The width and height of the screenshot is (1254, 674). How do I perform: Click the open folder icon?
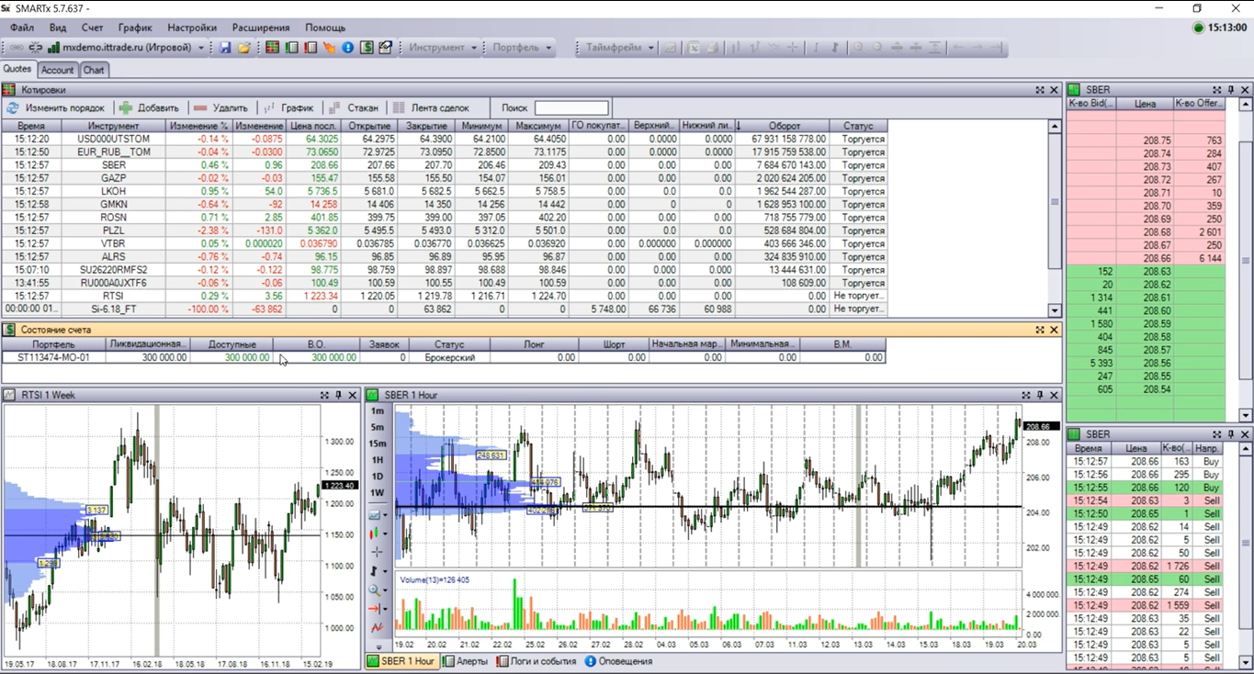tap(243, 47)
